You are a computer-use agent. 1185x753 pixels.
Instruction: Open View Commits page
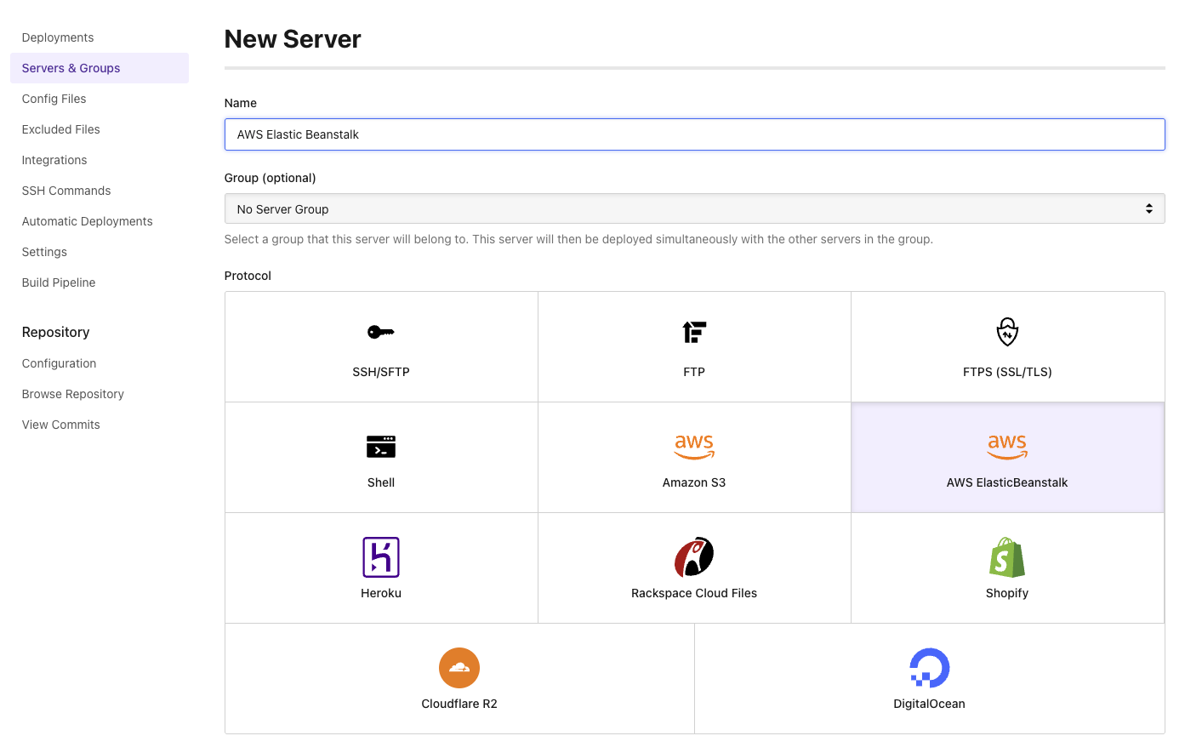(x=61, y=425)
